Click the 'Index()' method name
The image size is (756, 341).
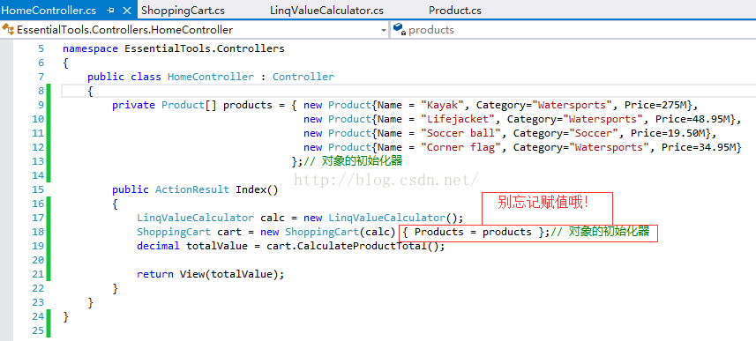(257, 189)
